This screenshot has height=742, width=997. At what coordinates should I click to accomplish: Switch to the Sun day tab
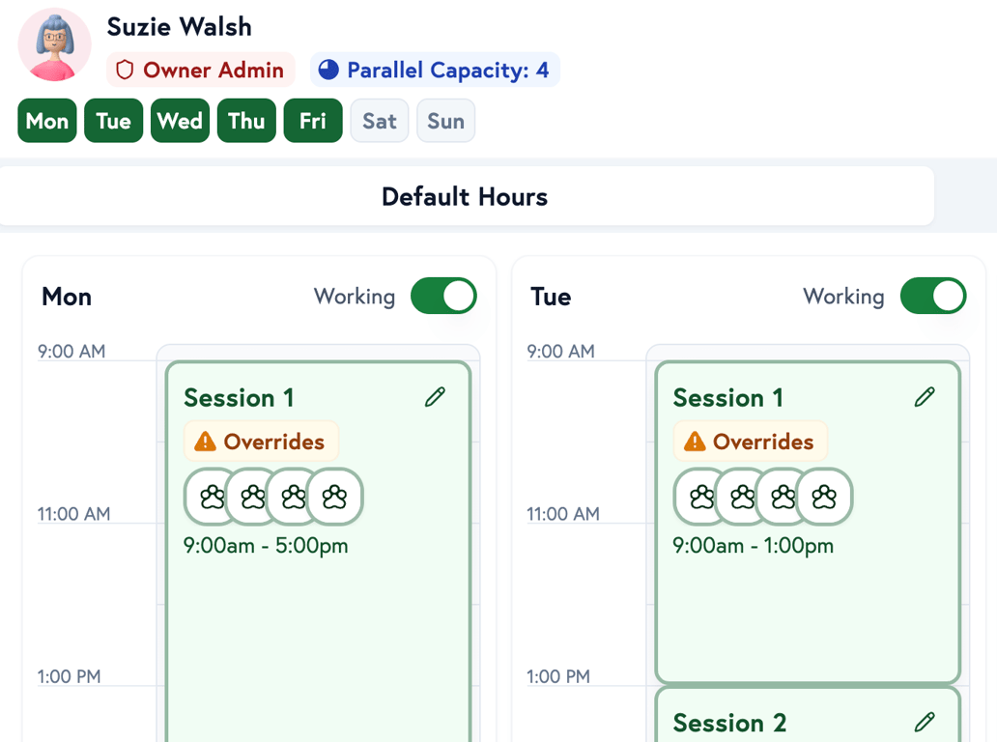coord(445,120)
